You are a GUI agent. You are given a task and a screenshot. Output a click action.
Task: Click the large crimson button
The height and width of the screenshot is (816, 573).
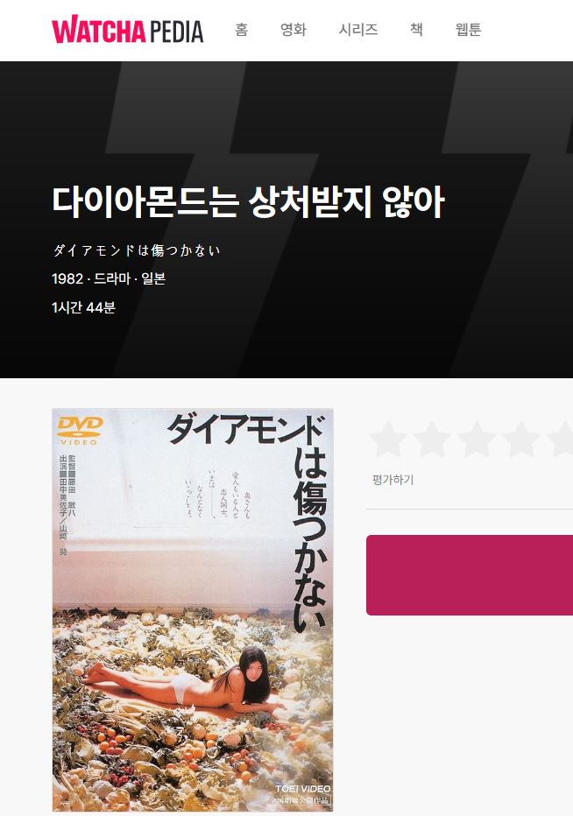click(x=470, y=575)
